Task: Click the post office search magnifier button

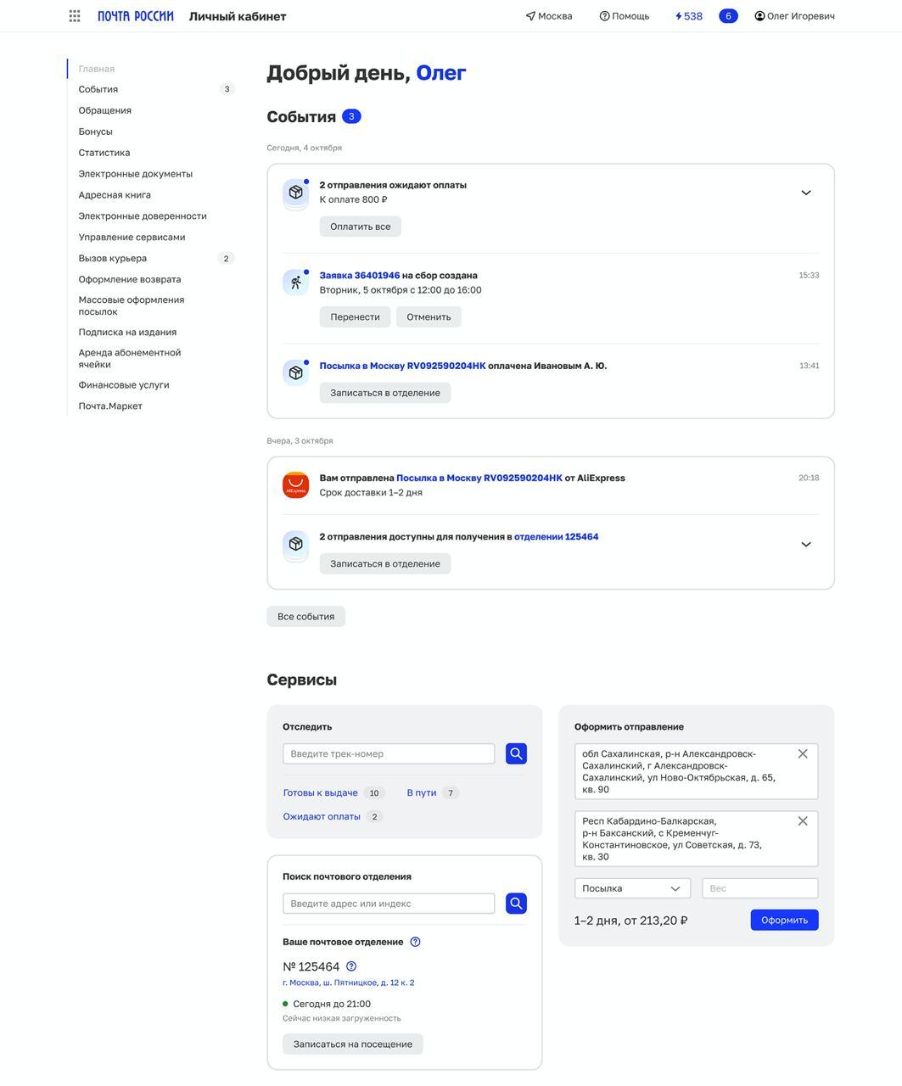Action: [516, 904]
